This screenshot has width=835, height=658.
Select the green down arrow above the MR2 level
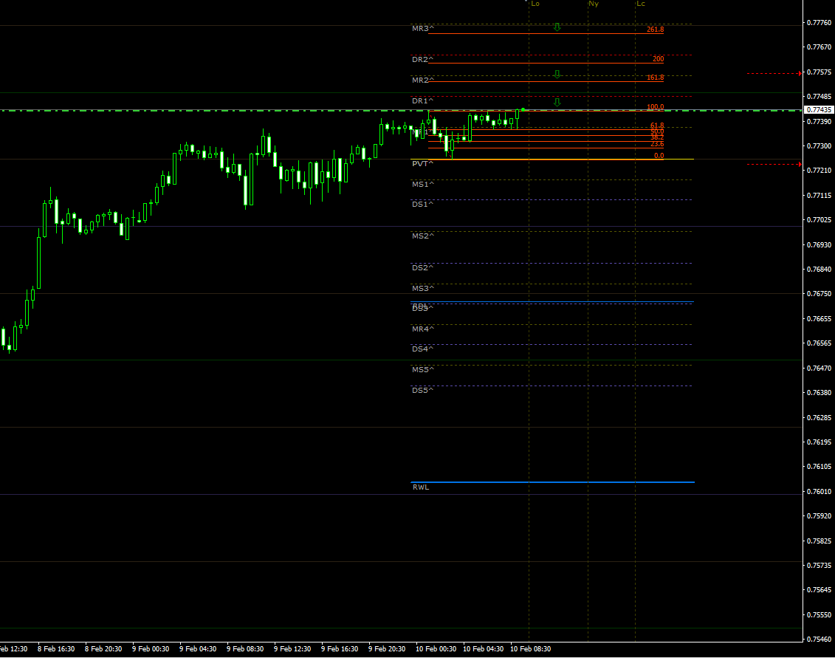click(x=557, y=74)
